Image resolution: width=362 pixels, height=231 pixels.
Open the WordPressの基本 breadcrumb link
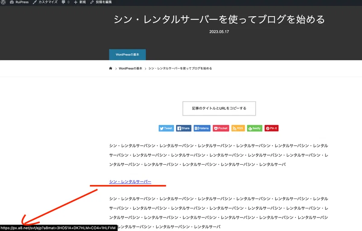pos(130,68)
